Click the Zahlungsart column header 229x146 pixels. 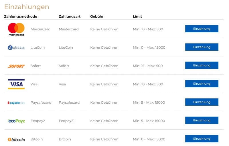tap(70, 17)
